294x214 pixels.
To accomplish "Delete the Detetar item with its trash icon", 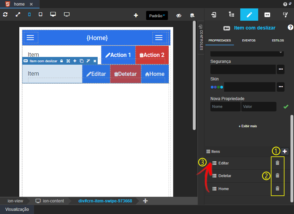I will click(277, 175).
